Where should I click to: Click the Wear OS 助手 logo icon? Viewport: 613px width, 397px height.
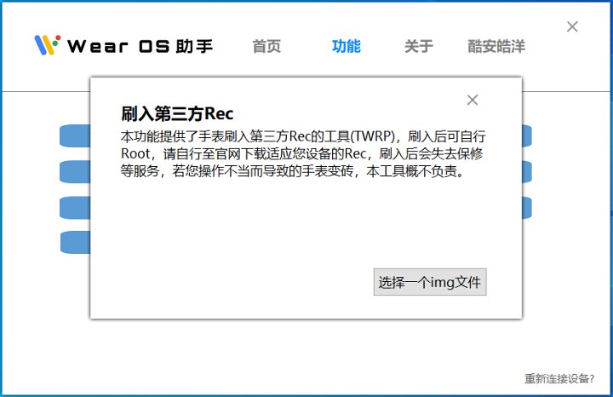coord(48,44)
